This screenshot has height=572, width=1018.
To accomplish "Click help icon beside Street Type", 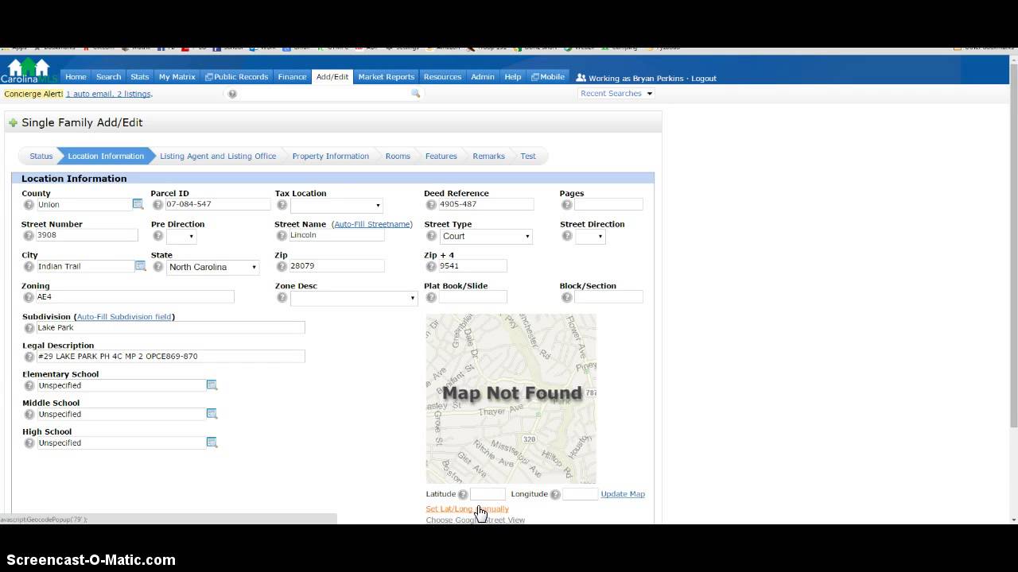I will pyautogui.click(x=431, y=236).
